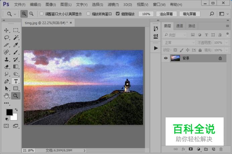
Task: Select the Hand tool
Action: coord(6,96)
